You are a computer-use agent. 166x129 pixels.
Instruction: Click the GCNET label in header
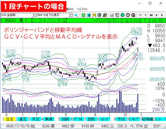136,20
